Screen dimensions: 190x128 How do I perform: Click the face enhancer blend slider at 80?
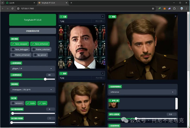(45, 79)
